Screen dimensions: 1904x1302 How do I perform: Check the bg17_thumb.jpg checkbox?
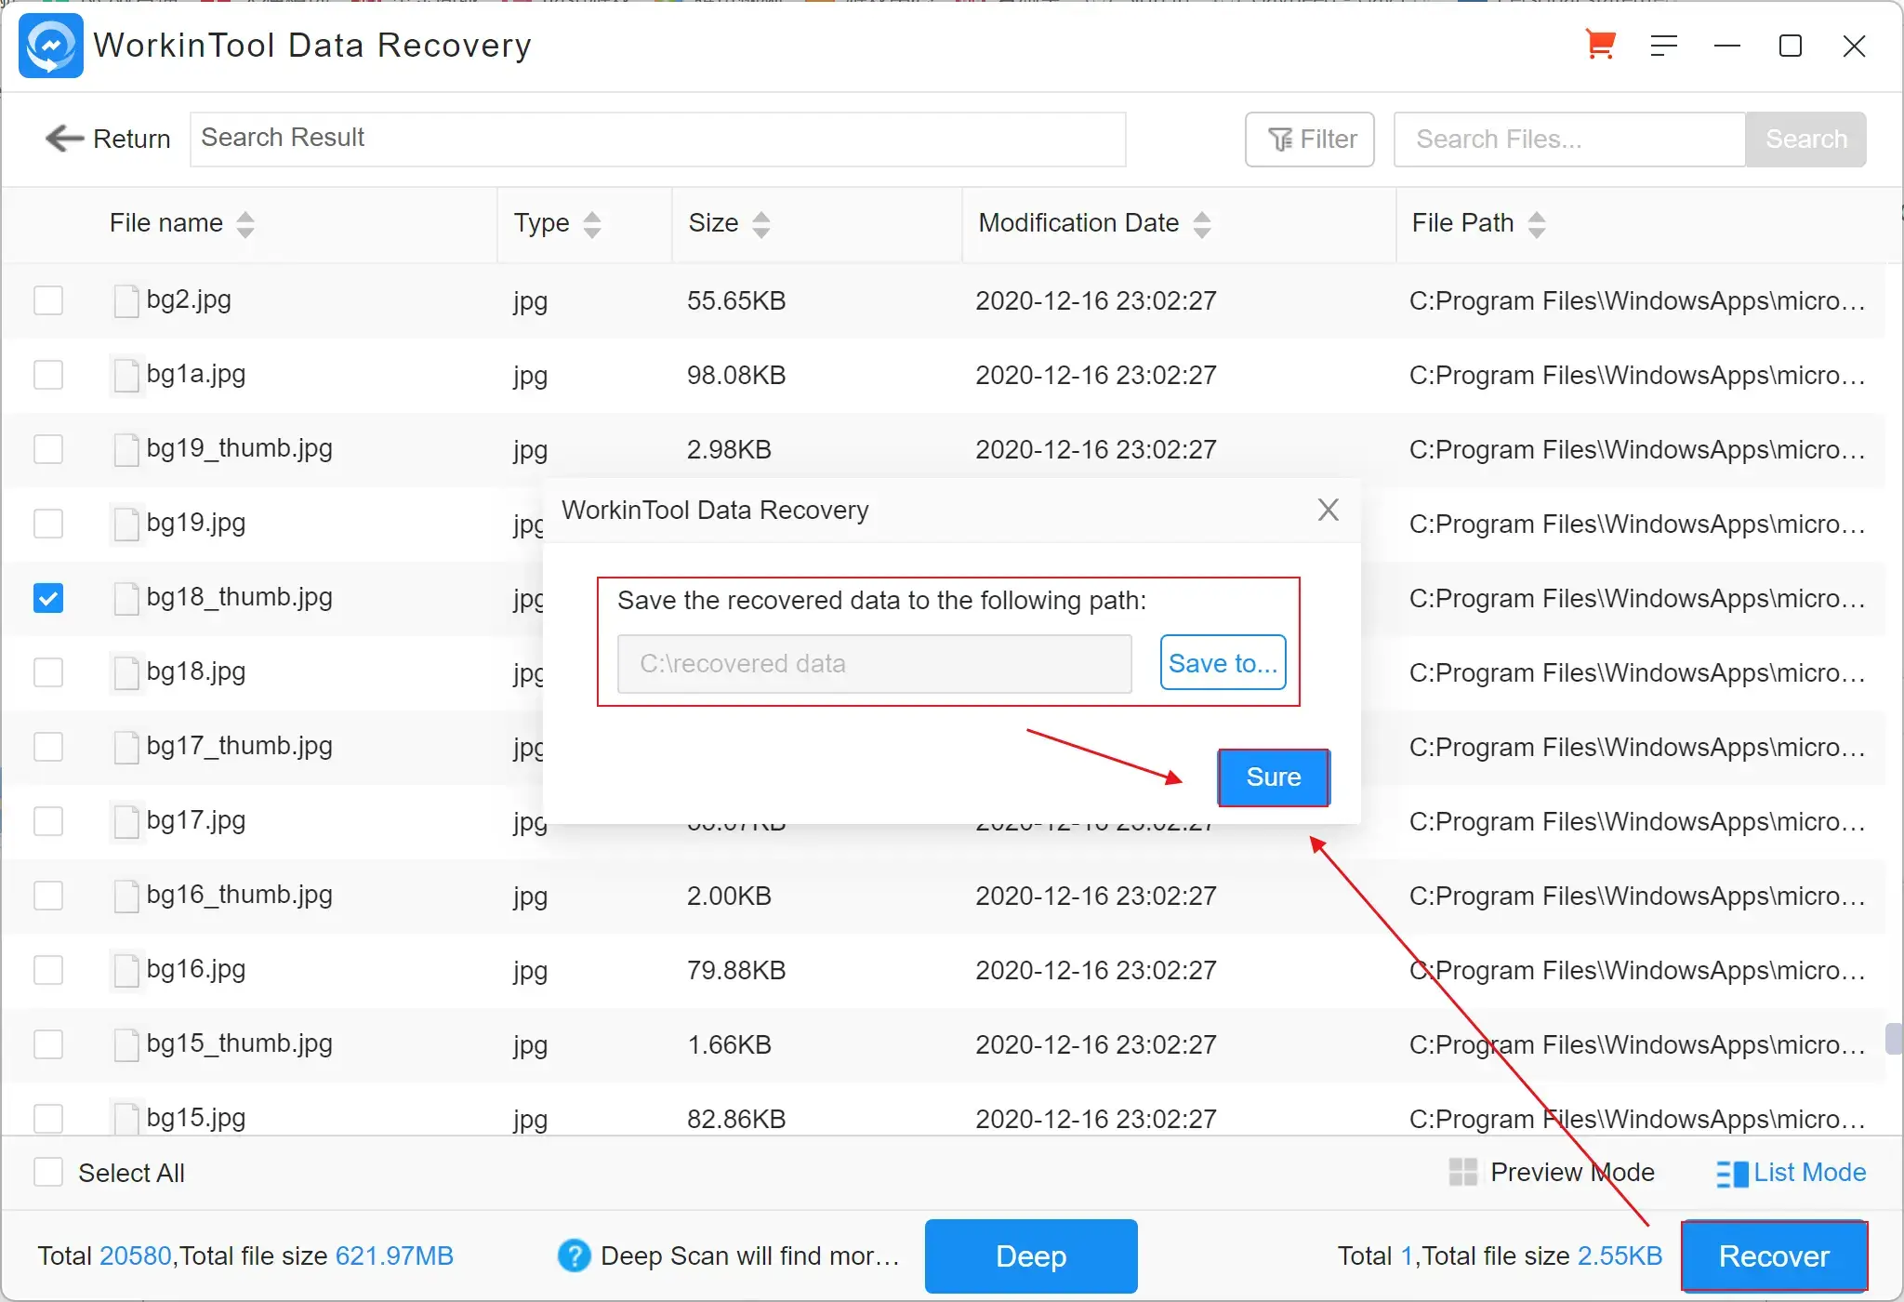point(48,747)
